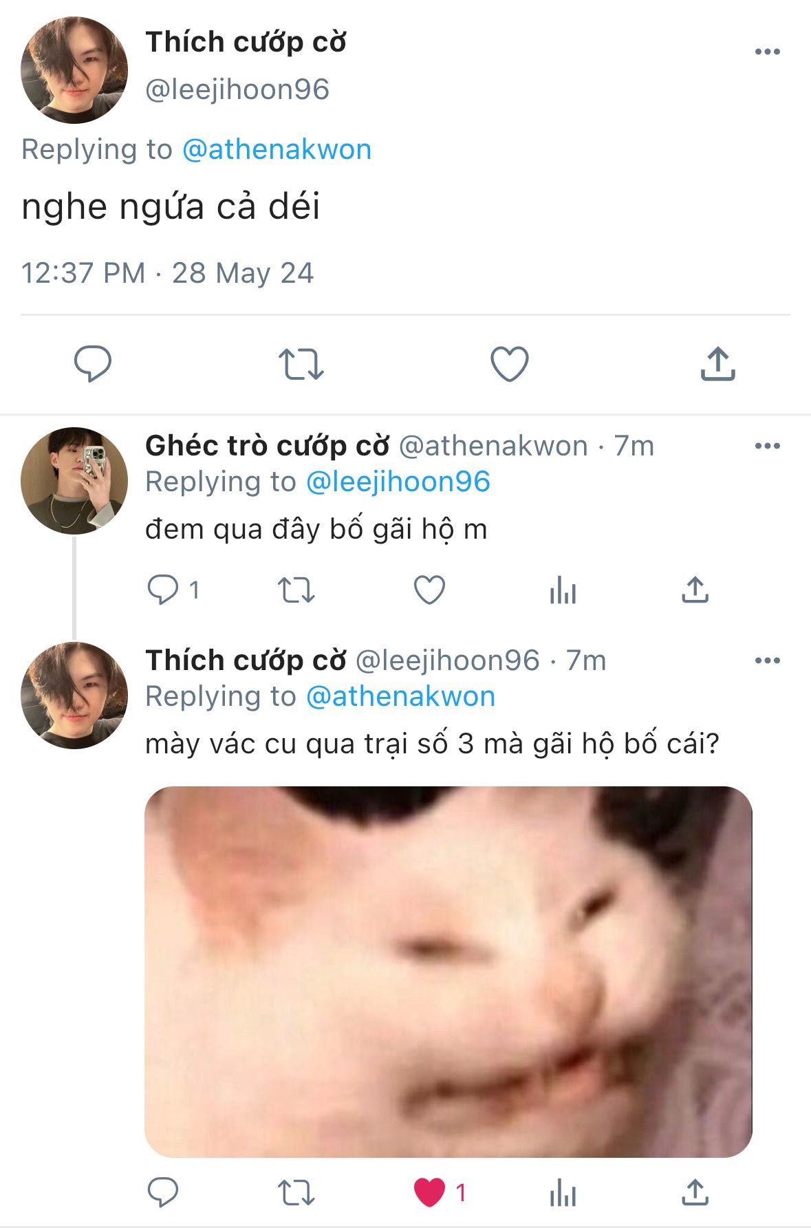Open more options on Ghéc trò cướp cờ reply

coord(767,446)
